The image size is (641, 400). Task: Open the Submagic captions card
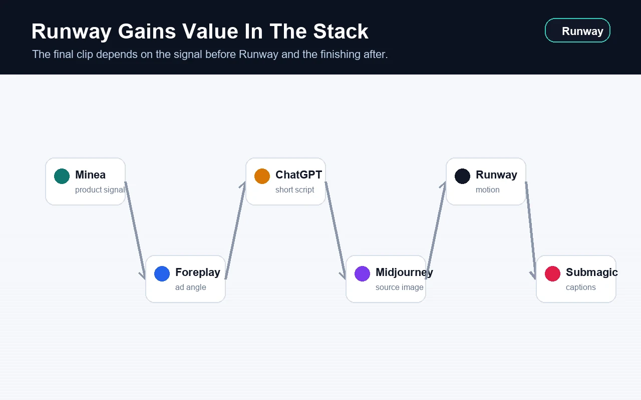point(576,279)
